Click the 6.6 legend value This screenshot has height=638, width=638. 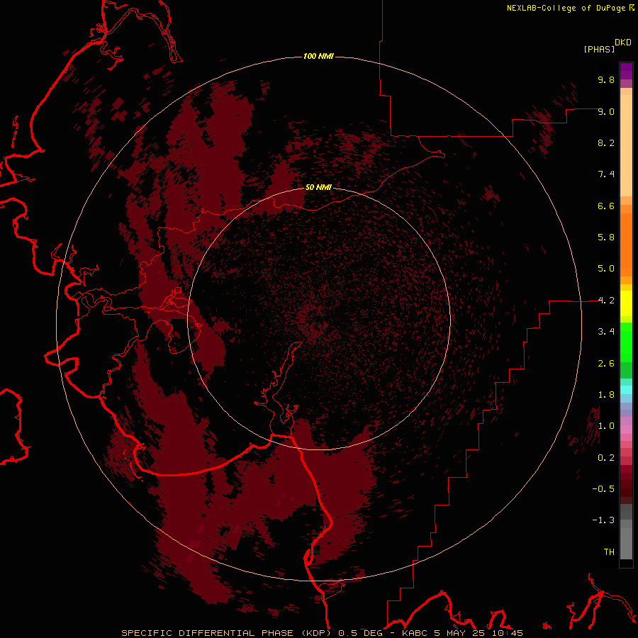(606, 206)
